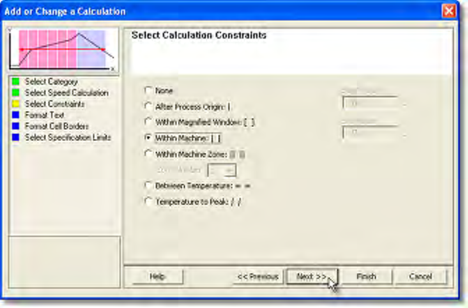This screenshot has height=308, width=468.
Task: Click the Select Speed Calculation step text
Action: coord(66,93)
